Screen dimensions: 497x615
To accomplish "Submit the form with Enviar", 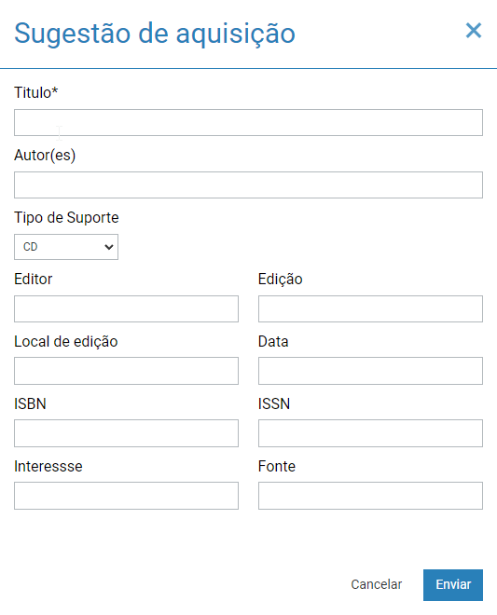I will pos(453,585).
